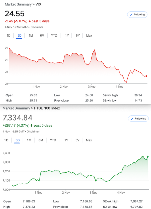The height and width of the screenshot is (209, 151).
Task: Click the VIX price 24.55
Action: pos(15,14)
